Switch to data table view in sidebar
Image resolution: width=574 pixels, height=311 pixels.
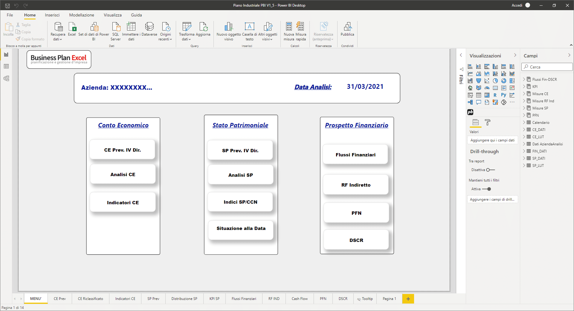pyautogui.click(x=6, y=66)
